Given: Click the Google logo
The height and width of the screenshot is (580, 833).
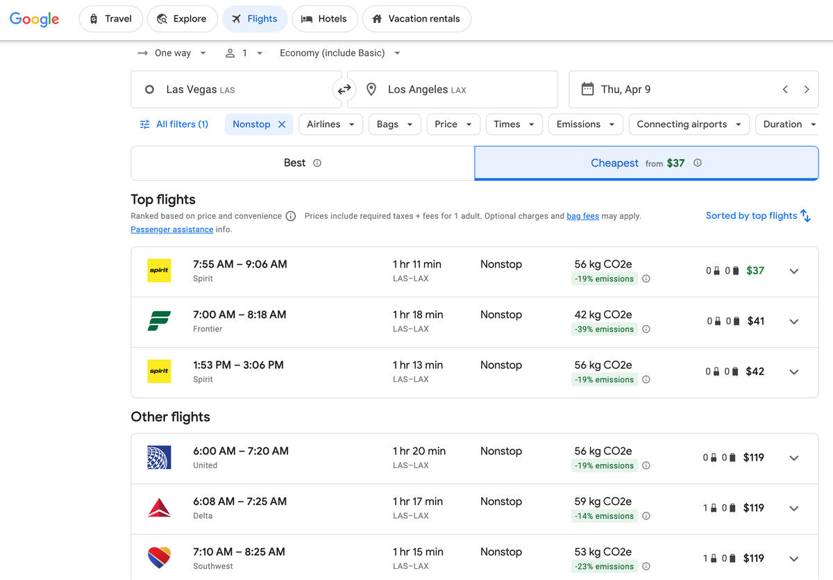Looking at the screenshot, I should (x=34, y=19).
